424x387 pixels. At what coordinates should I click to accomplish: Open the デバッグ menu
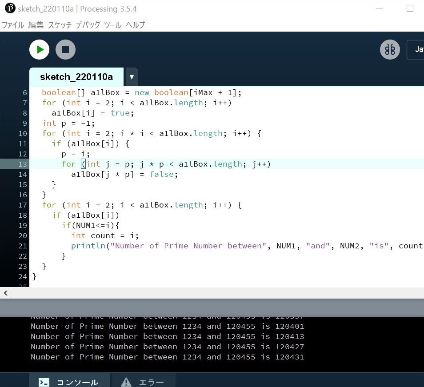pos(88,25)
